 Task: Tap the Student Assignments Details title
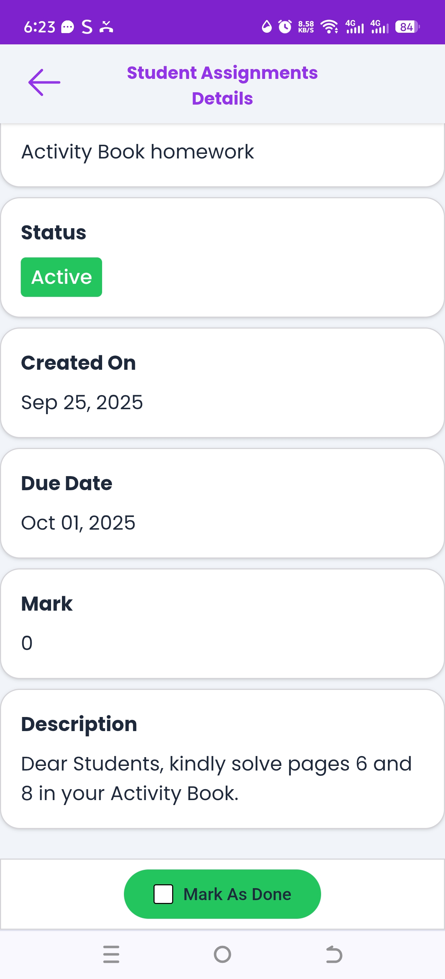coord(222,86)
